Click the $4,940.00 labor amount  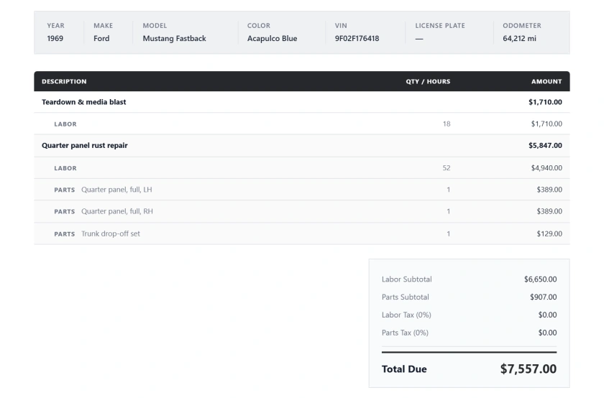point(546,168)
